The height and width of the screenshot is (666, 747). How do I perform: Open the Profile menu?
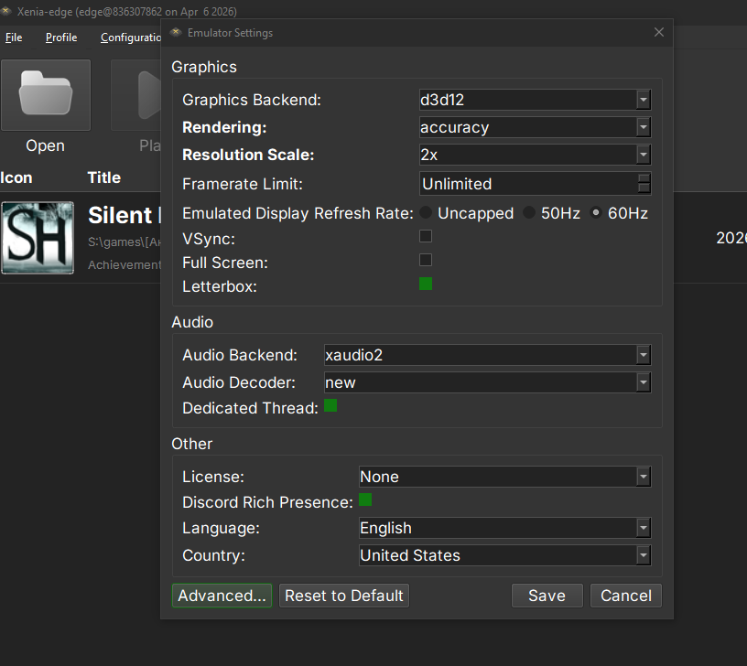pyautogui.click(x=61, y=38)
